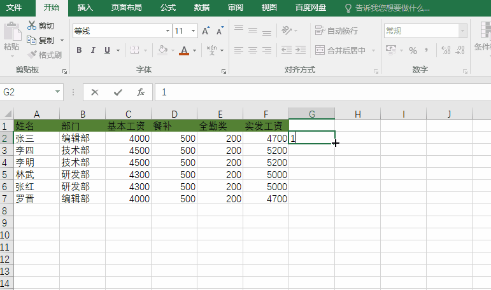Increase font size with the large A icon

(x=206, y=31)
